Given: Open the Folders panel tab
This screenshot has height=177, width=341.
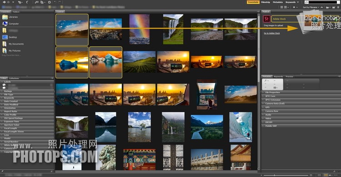Looking at the screenshot, I should pyautogui.click(x=16, y=12).
